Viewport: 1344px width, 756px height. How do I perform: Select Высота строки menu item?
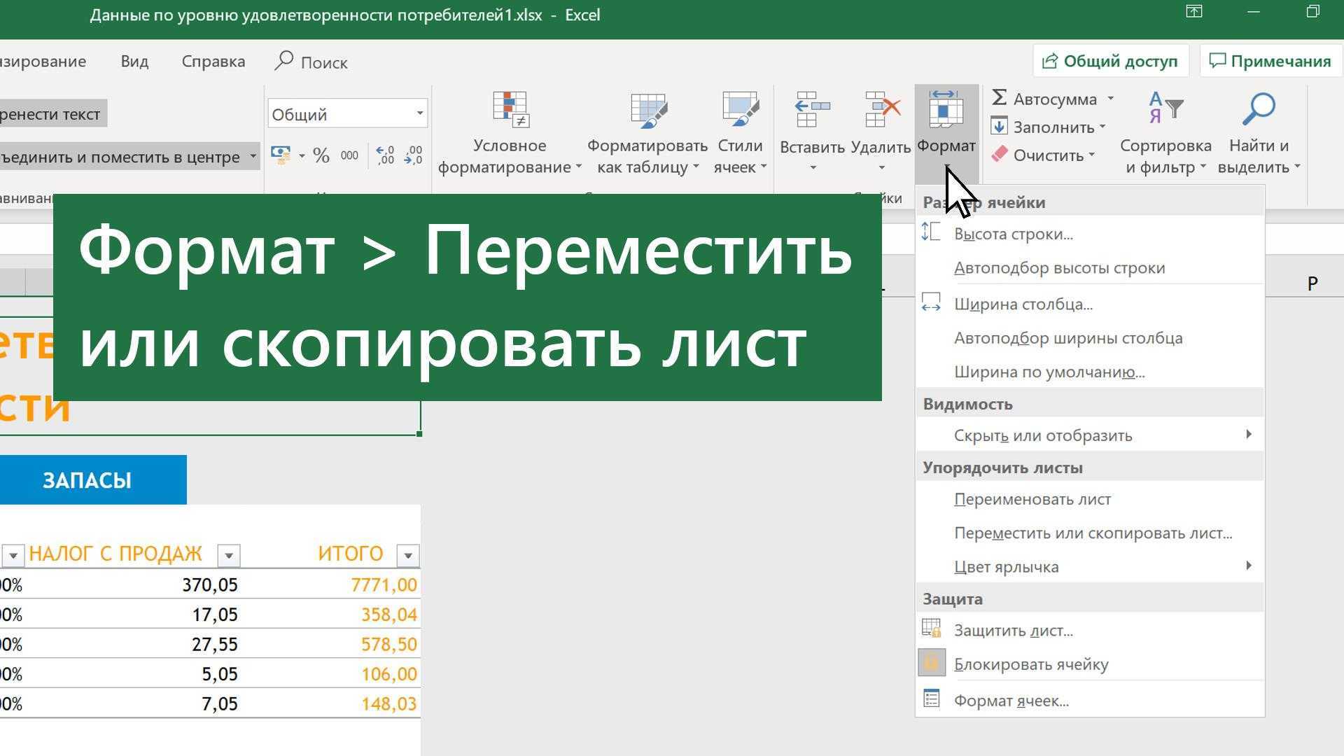[x=1090, y=234]
